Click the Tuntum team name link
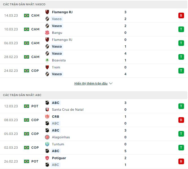This screenshot has width=188, height=169. click(x=58, y=144)
